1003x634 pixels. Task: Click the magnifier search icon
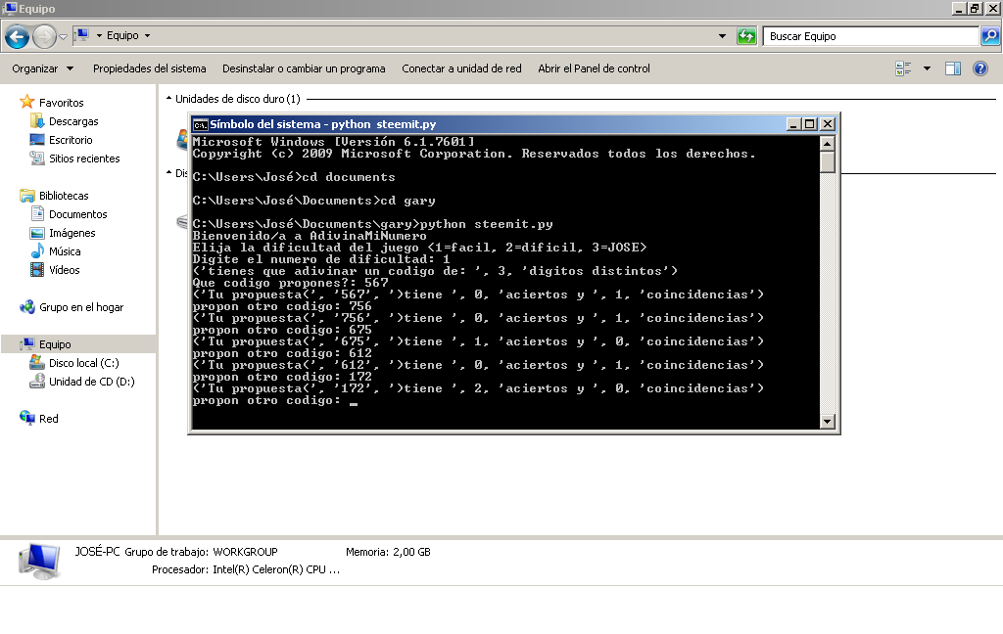coord(990,36)
